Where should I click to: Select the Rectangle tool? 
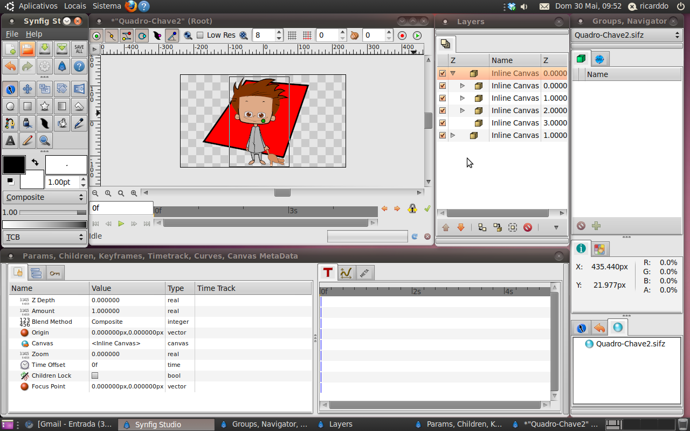tap(27, 106)
